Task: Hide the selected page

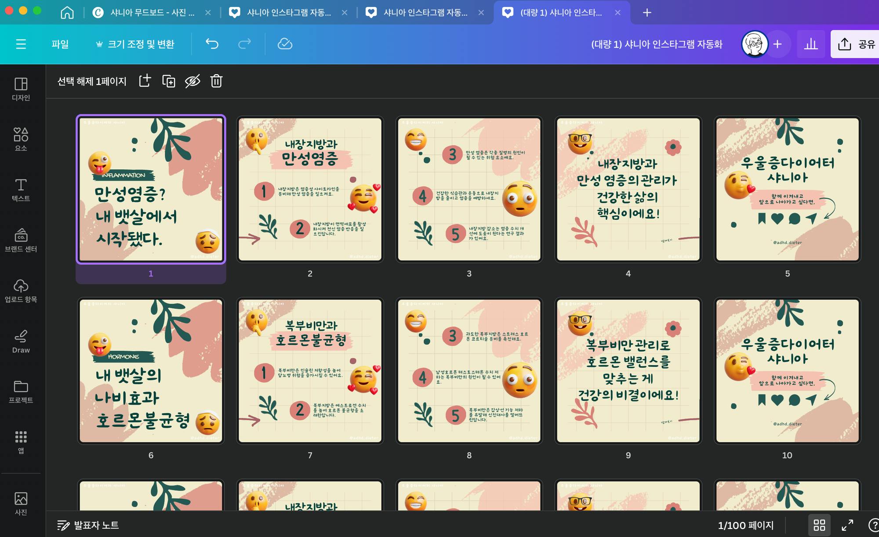Action: (x=193, y=81)
